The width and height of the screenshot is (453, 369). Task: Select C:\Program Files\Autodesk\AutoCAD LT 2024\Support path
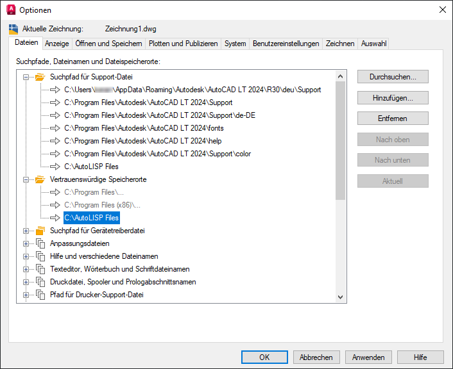tap(148, 102)
